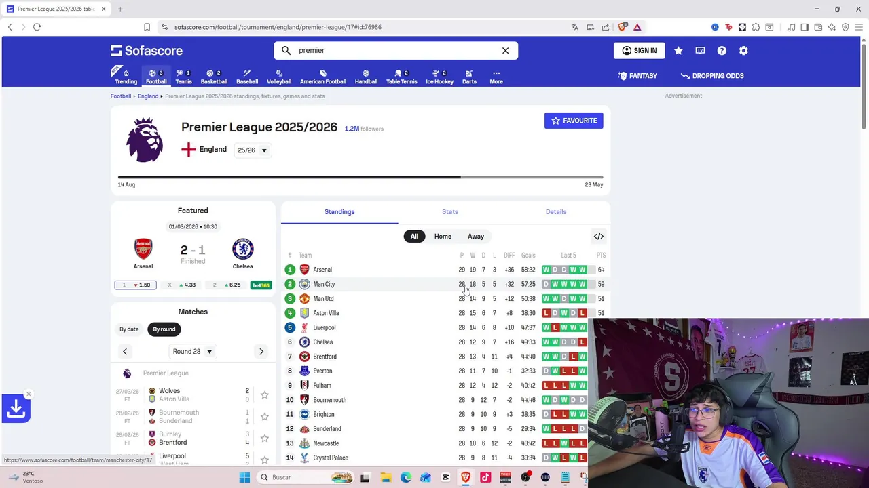Click the Sofascore search input field
Image resolution: width=869 pixels, height=488 pixels.
[396, 50]
